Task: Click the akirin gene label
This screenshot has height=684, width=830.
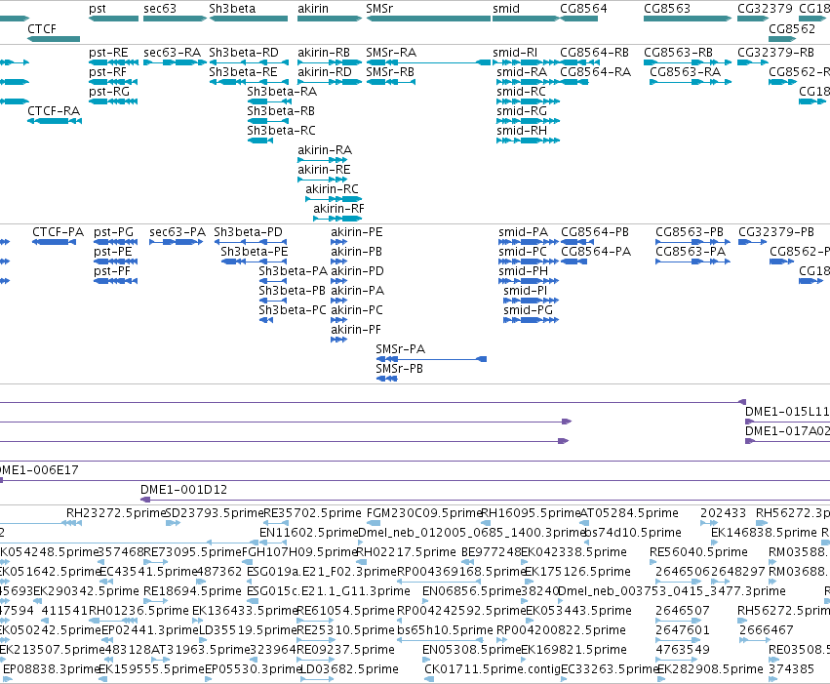Action: point(313,9)
